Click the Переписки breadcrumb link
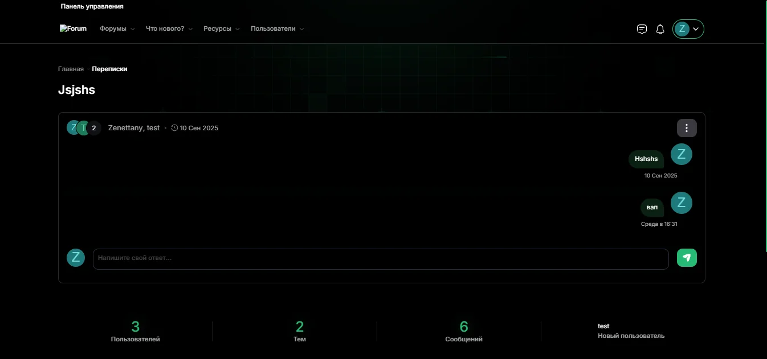 coord(109,69)
